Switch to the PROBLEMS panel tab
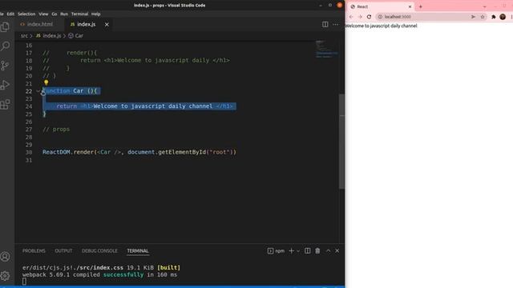The image size is (513, 288). click(34, 250)
